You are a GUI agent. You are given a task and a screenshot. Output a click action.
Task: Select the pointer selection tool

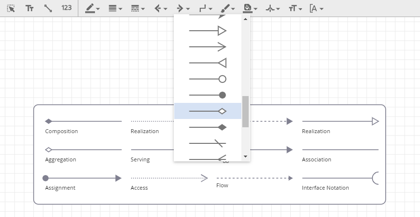click(x=11, y=8)
